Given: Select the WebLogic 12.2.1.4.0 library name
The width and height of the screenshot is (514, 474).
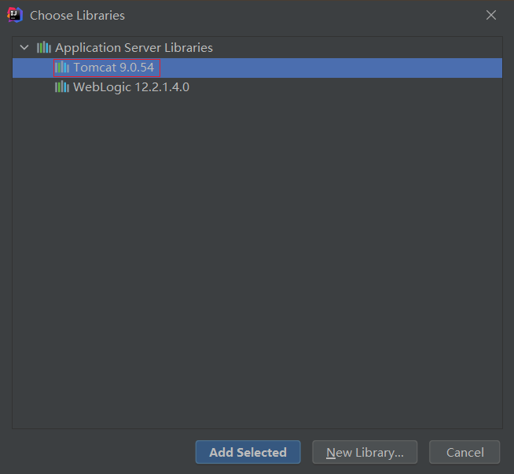Looking at the screenshot, I should pyautogui.click(x=130, y=87).
